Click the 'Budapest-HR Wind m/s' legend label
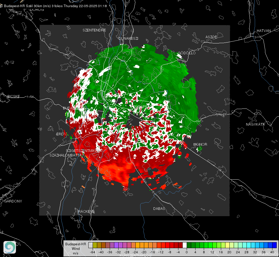This screenshot has width=279, height=257. click(x=76, y=248)
